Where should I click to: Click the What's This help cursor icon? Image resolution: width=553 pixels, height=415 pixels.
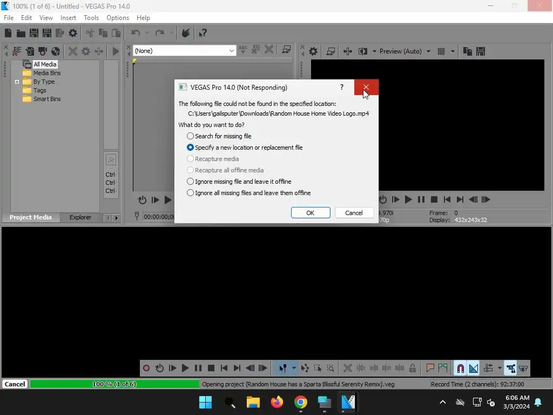[x=203, y=33]
